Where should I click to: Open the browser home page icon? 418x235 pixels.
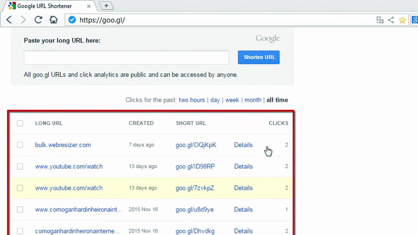pos(54,20)
